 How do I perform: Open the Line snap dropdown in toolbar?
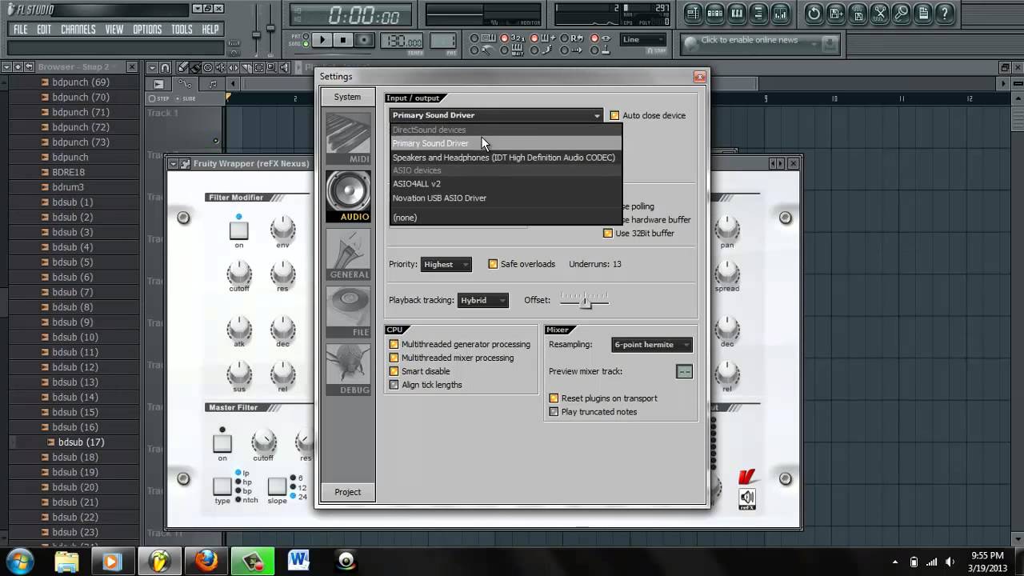[x=643, y=39]
